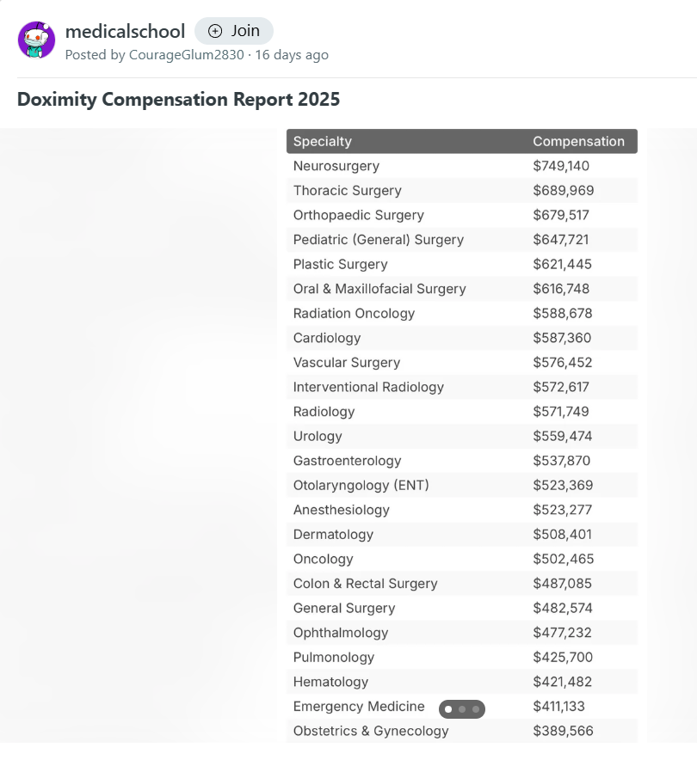697x760 pixels.
Task: Click the Emergency Medicine row label
Action: 359,707
